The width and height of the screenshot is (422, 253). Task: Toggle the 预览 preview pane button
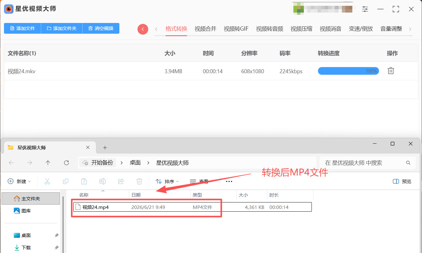tap(402, 181)
